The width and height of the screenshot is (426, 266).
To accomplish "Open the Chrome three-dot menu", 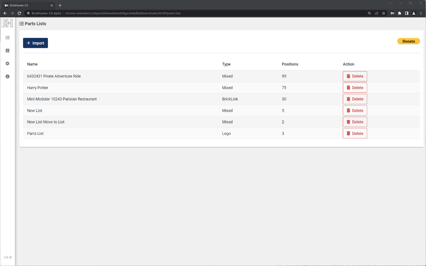I will pyautogui.click(x=421, y=13).
